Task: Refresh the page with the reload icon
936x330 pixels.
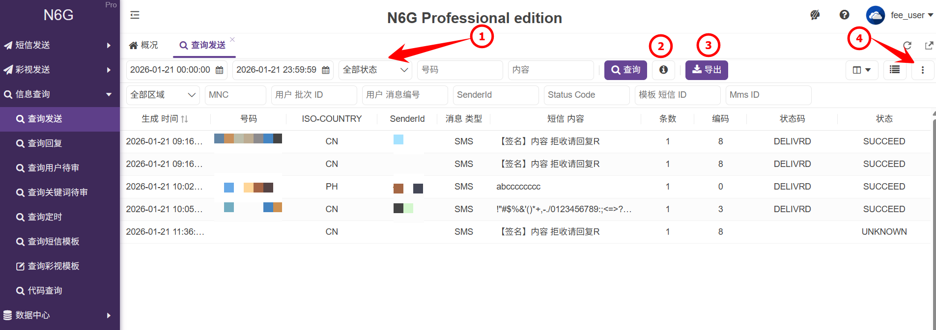Action: tap(907, 46)
